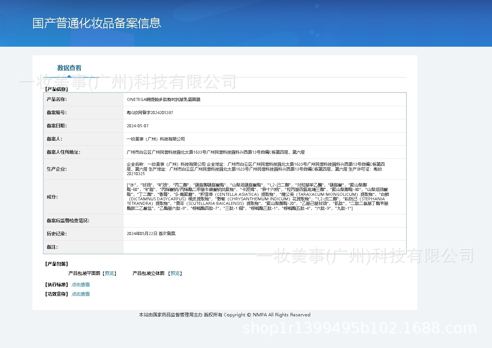Preview the 产品包装平面图 image

click(110, 273)
